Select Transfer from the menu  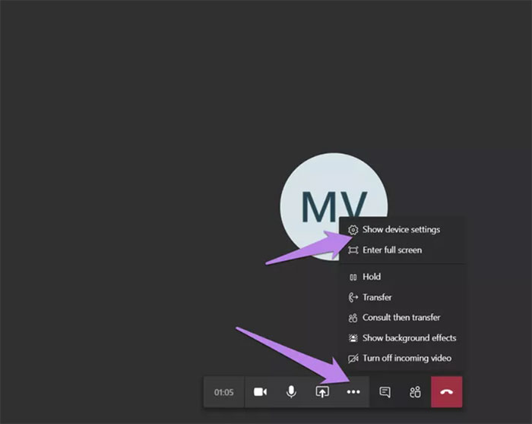click(401, 297)
